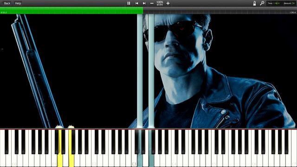
Task: Go back using the Back button
Action: click(x=7, y=3)
